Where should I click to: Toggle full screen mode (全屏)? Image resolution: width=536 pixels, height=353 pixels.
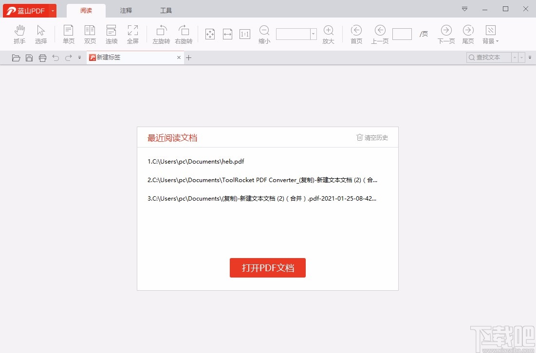tap(133, 34)
